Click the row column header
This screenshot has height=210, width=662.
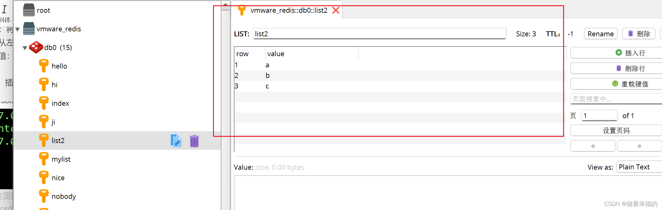(x=250, y=54)
